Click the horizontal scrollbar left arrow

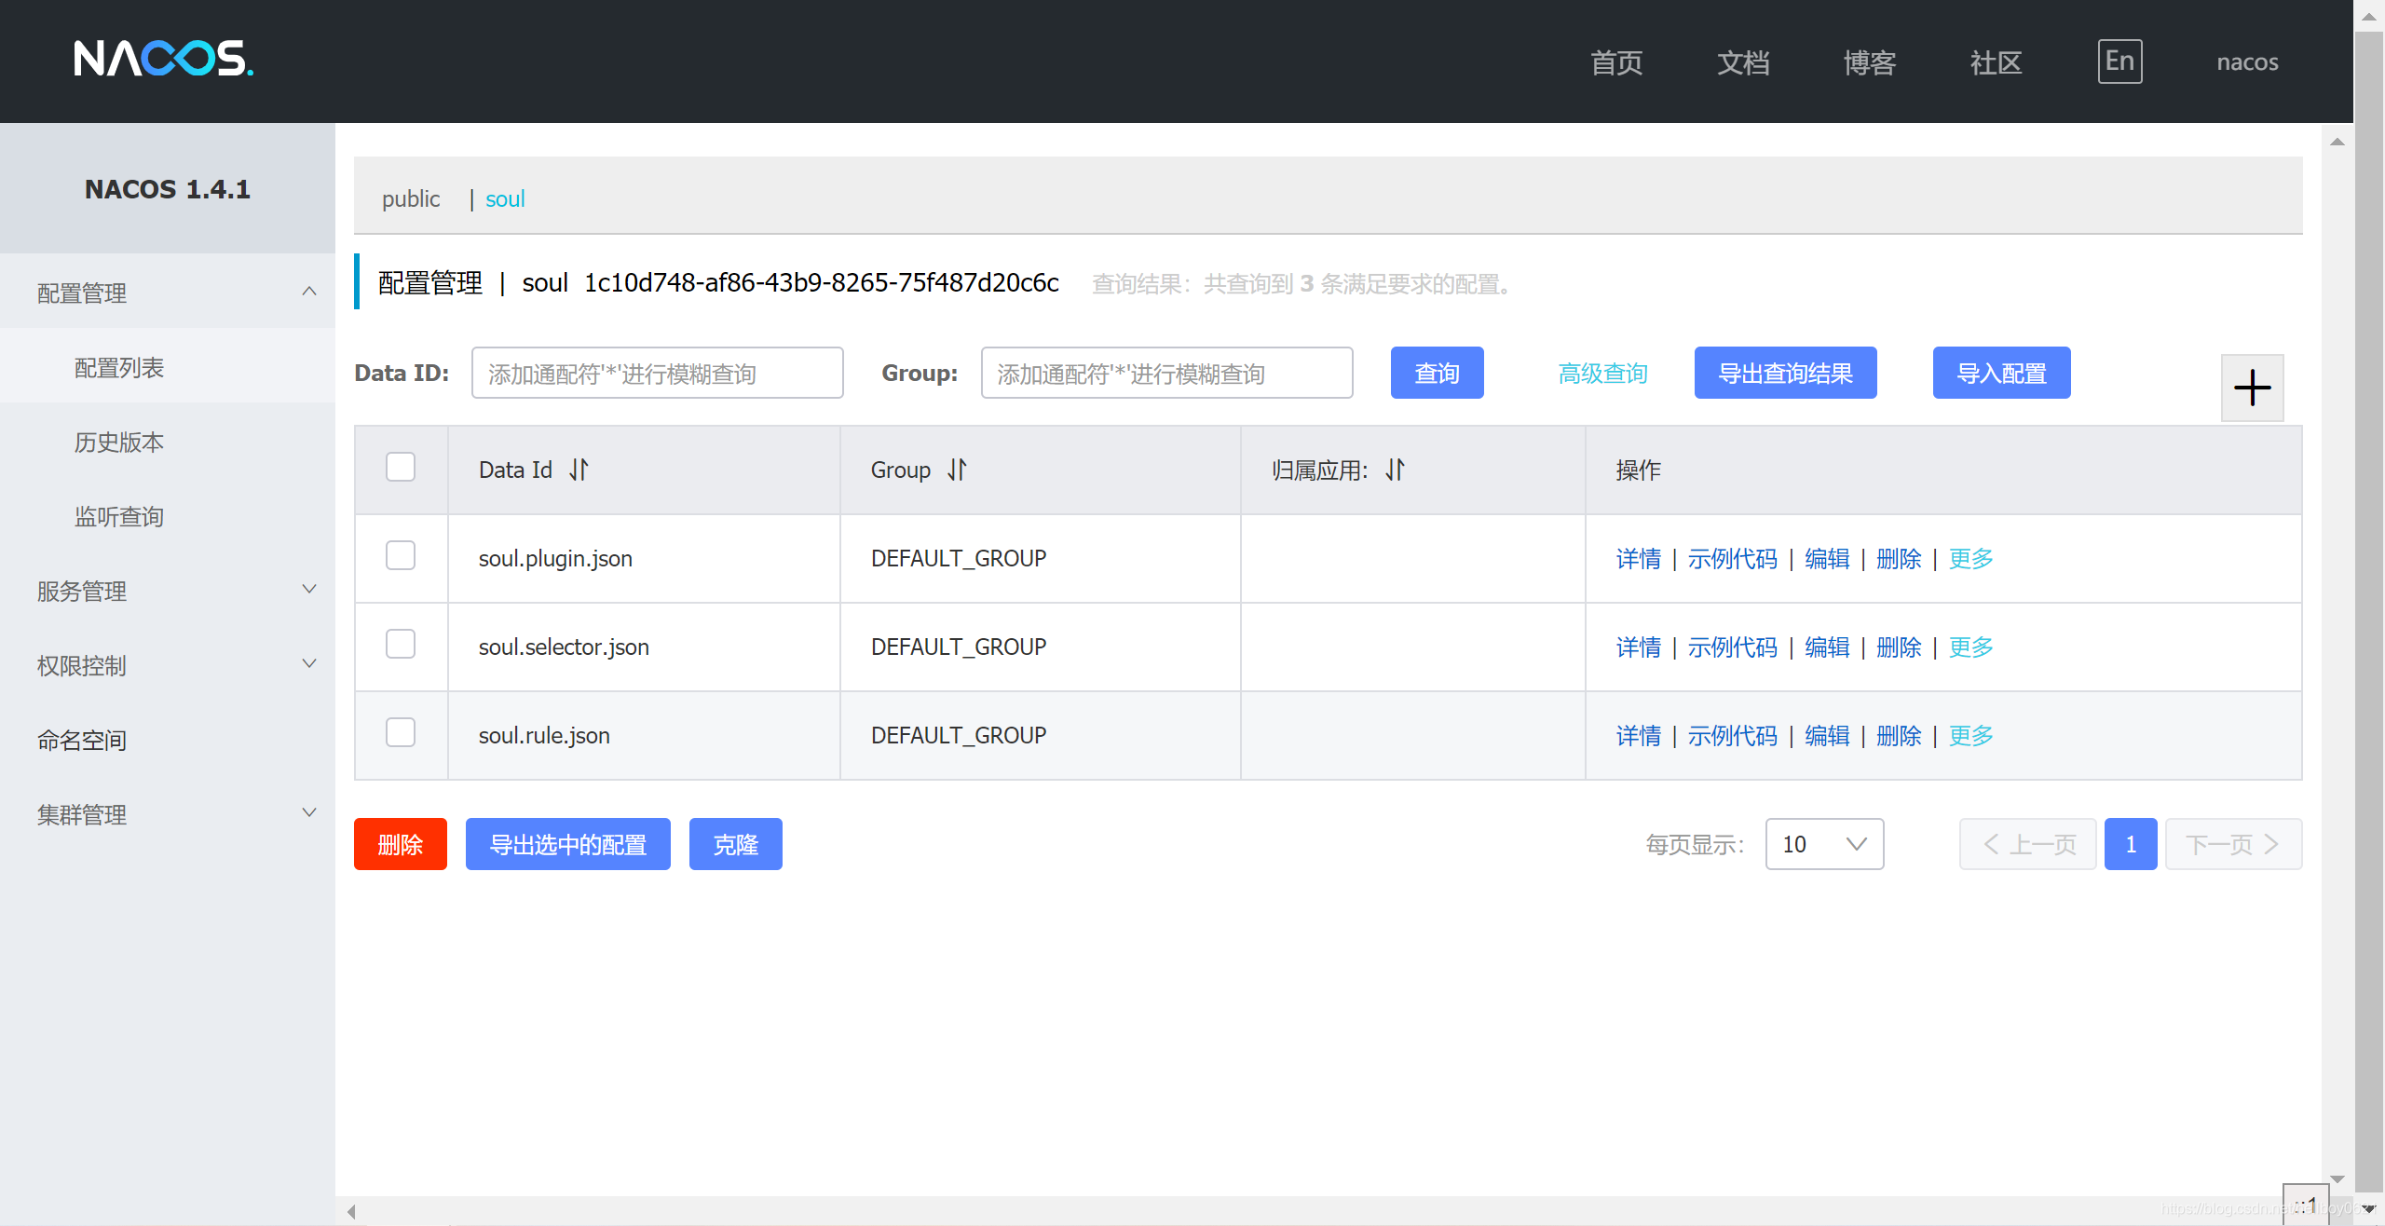(x=351, y=1211)
